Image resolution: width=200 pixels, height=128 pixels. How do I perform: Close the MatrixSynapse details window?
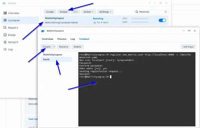[x=195, y=31]
